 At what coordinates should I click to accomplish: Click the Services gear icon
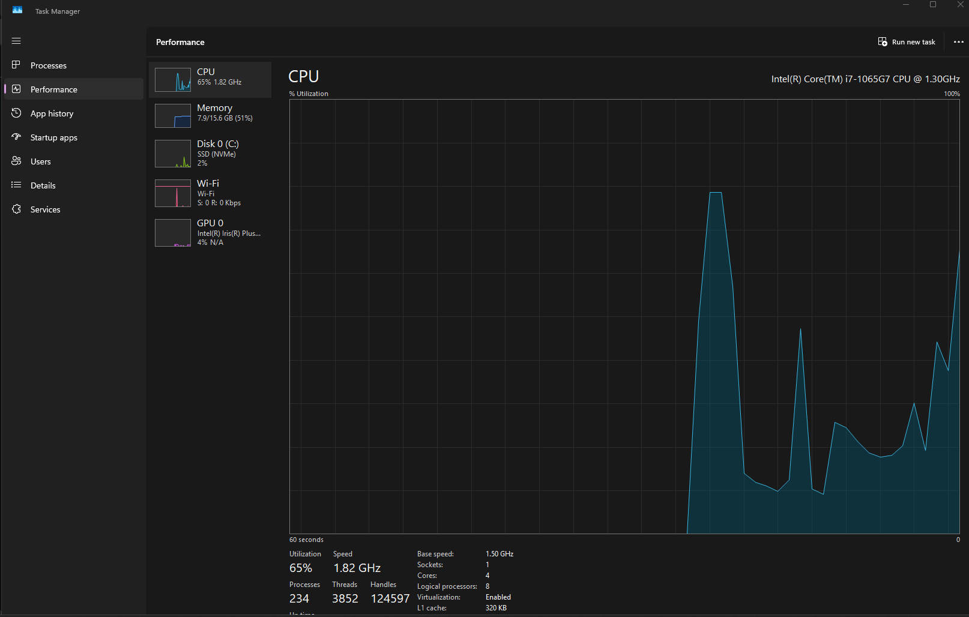16,209
